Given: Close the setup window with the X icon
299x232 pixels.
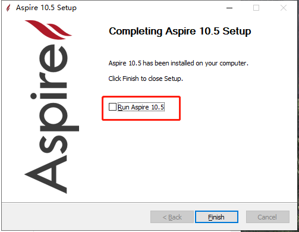Looking at the screenshot, I should (x=284, y=8).
